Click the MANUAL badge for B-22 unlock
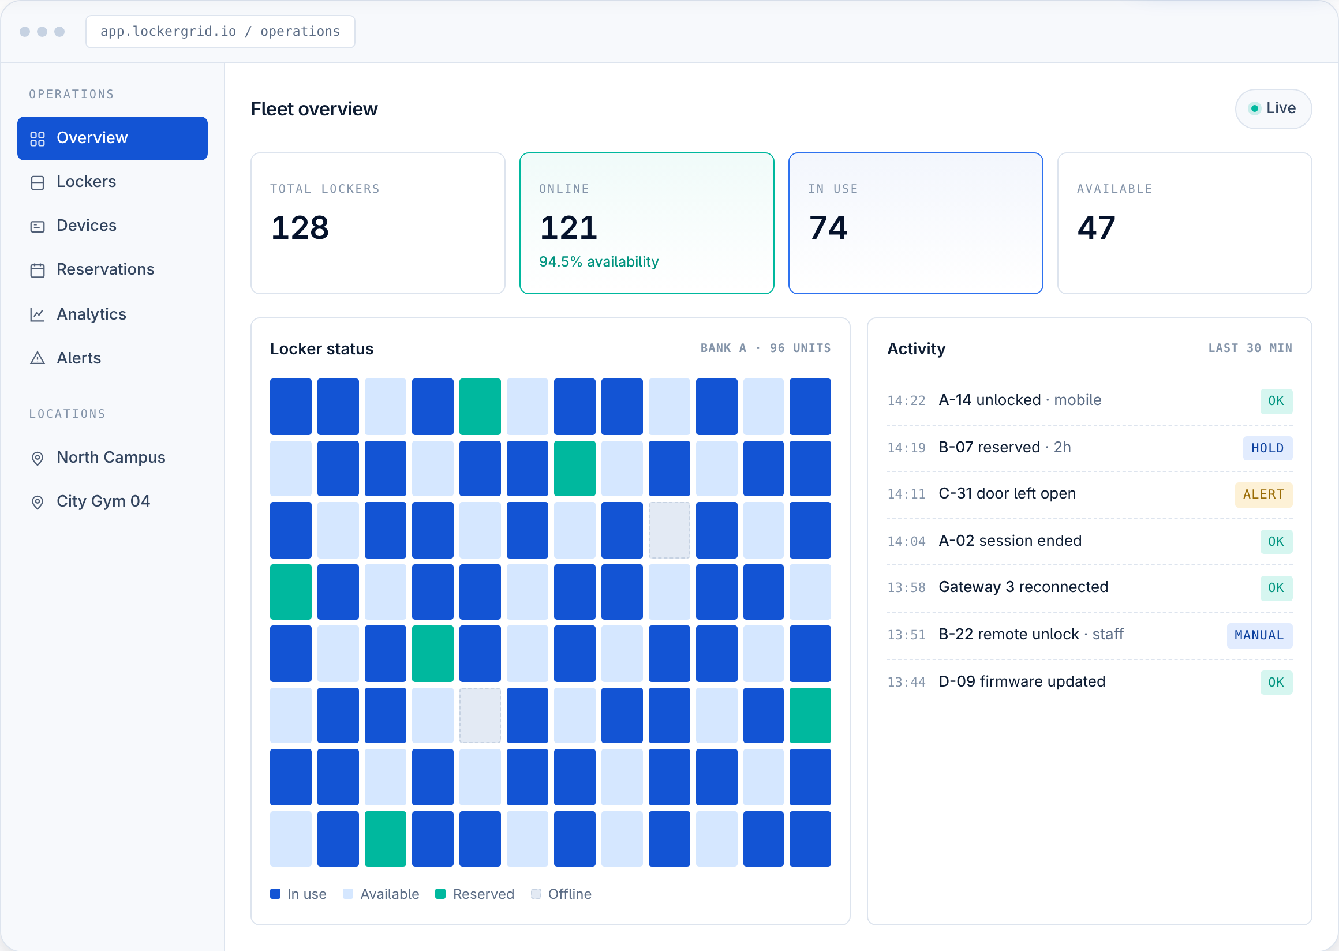The width and height of the screenshot is (1339, 952). click(x=1259, y=636)
